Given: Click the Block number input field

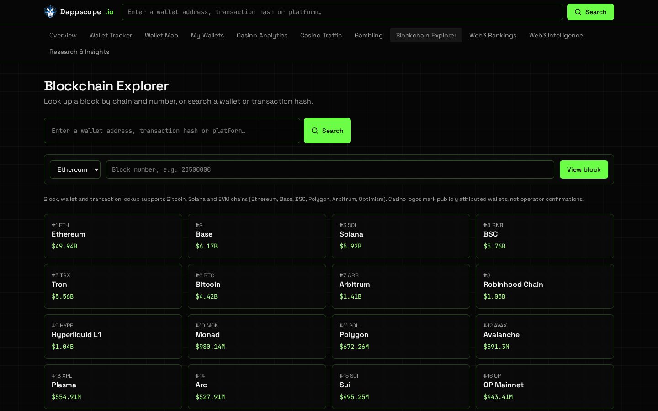Looking at the screenshot, I should (x=330, y=169).
